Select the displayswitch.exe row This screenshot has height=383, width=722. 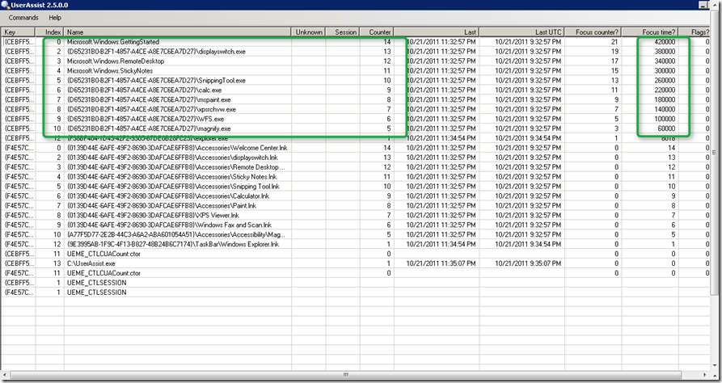click(x=355, y=52)
